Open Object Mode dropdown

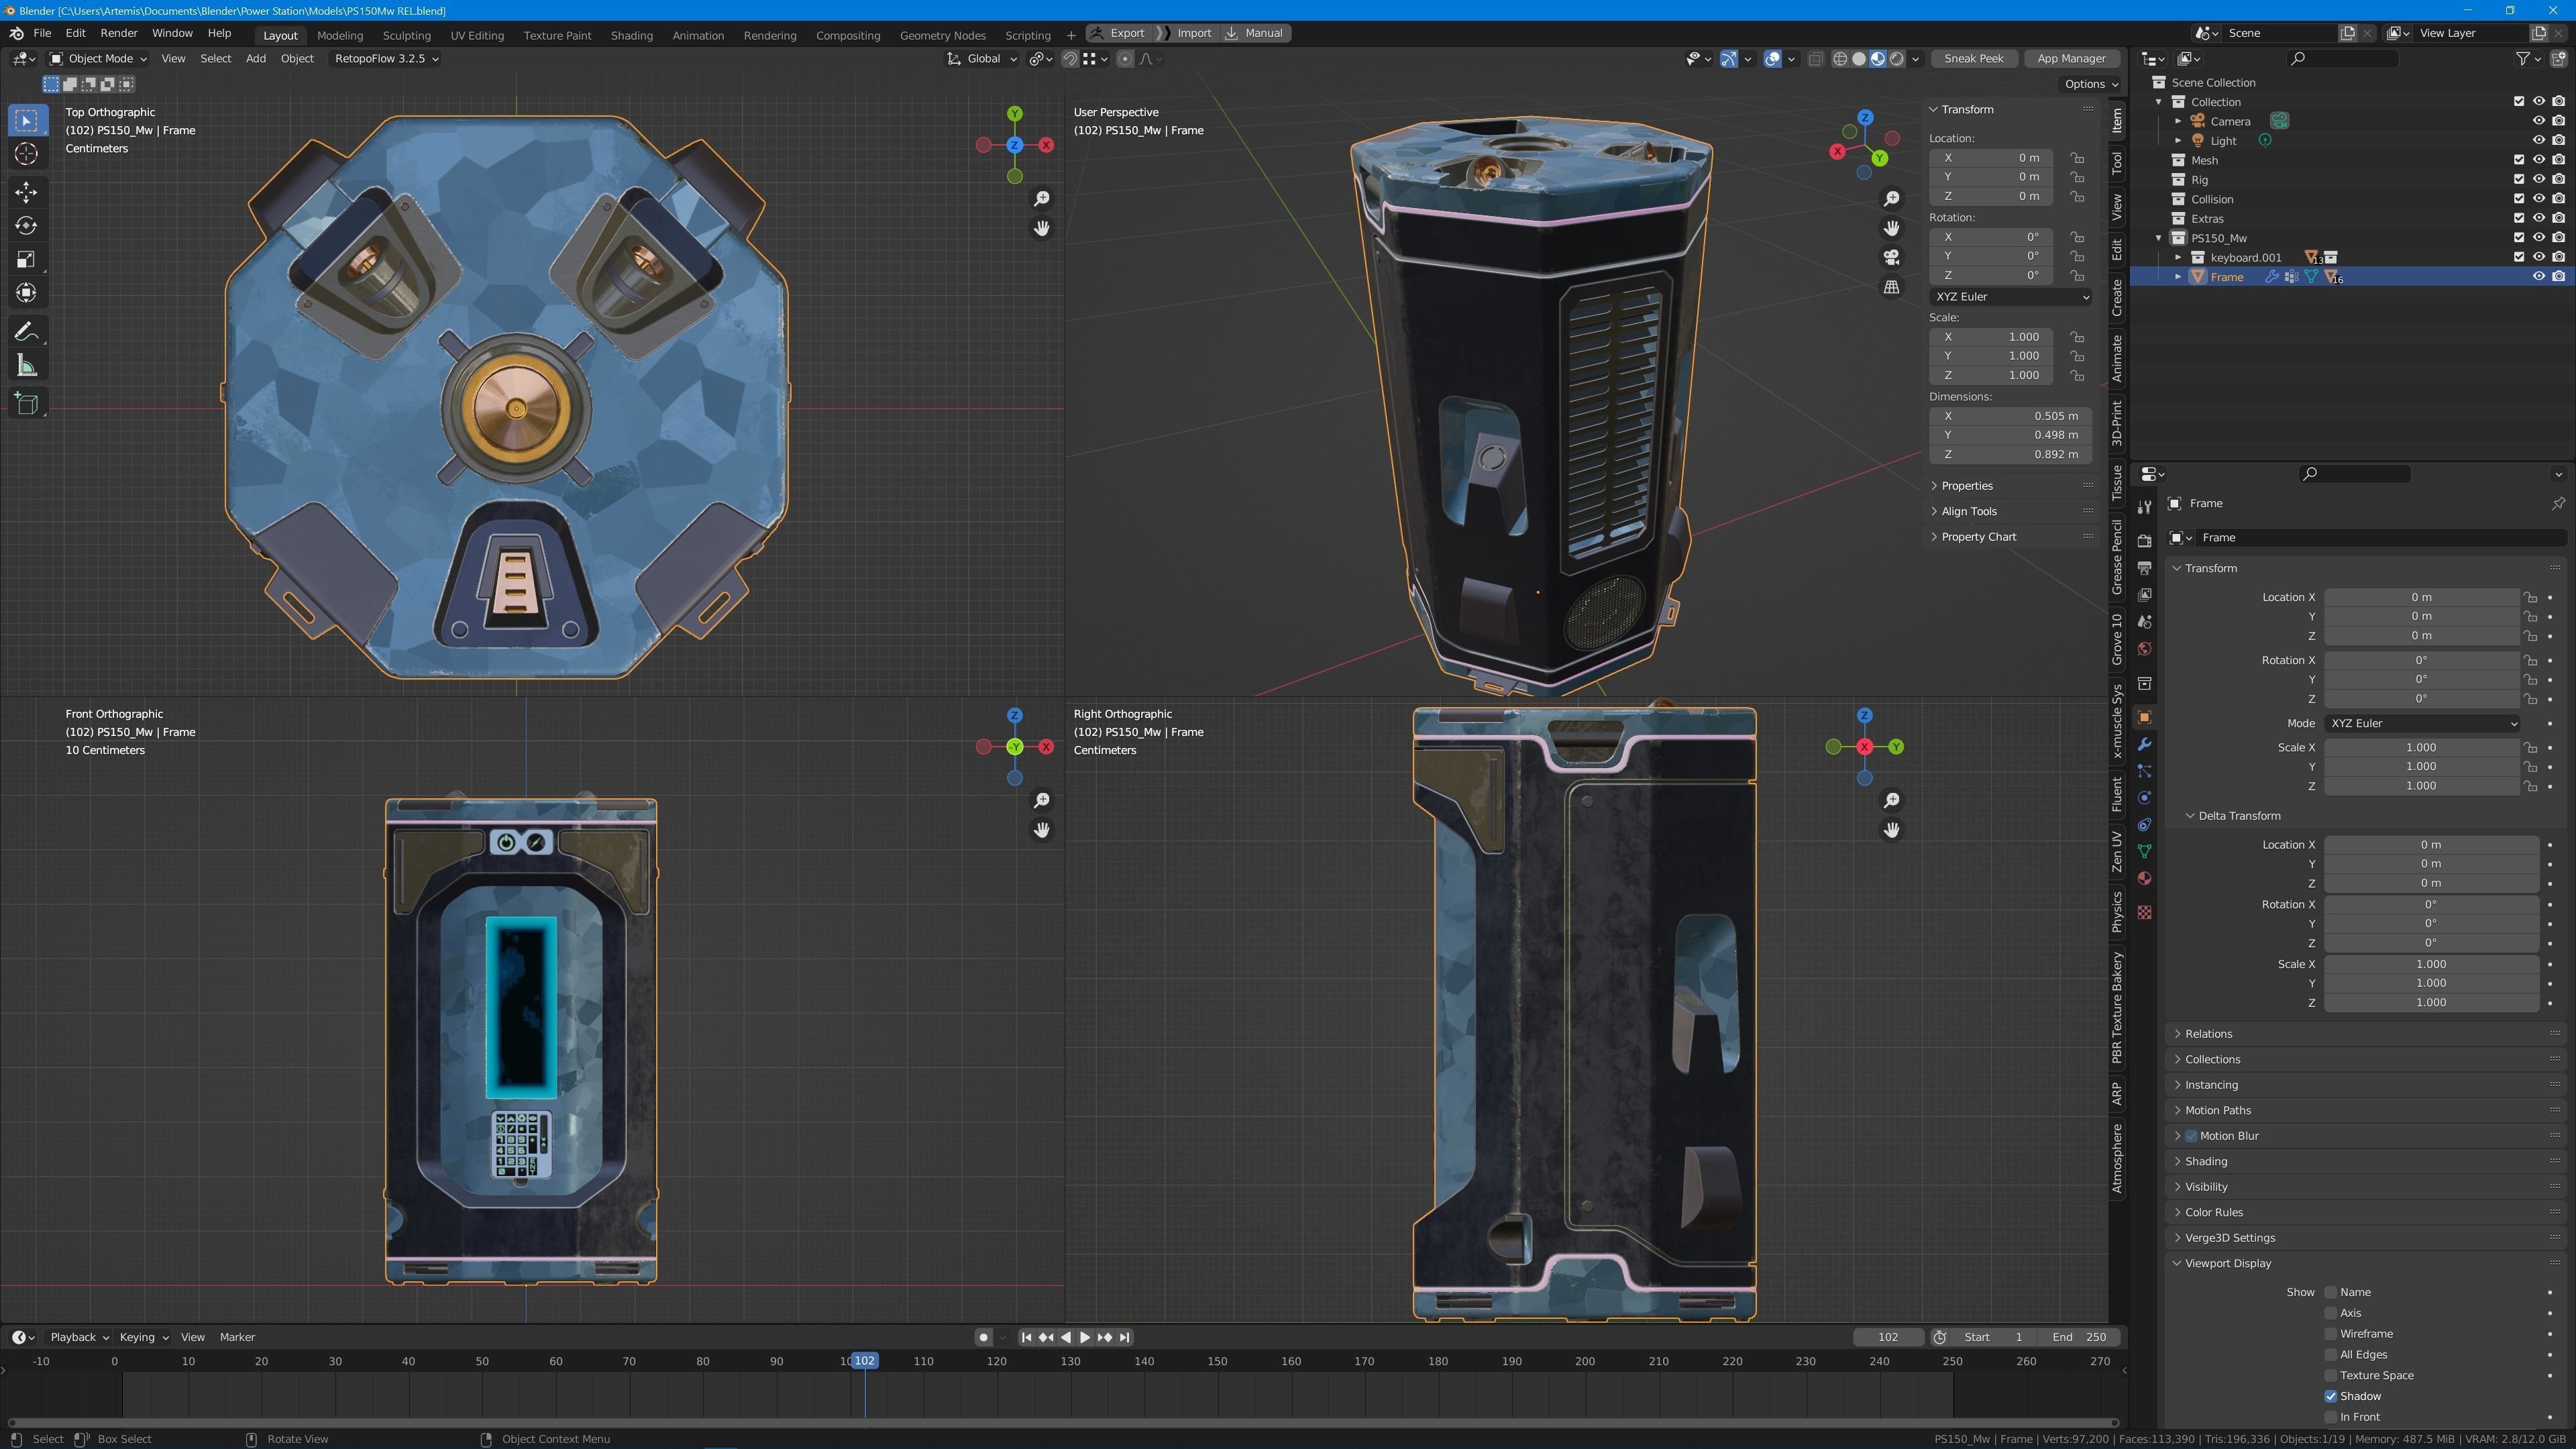98,59
